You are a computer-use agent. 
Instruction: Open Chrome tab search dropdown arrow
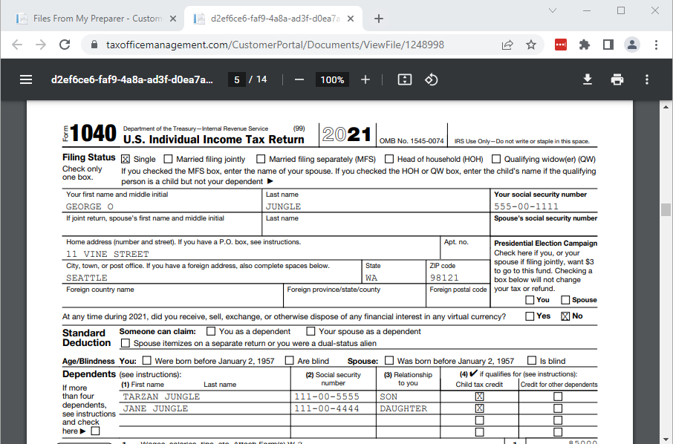[x=553, y=11]
